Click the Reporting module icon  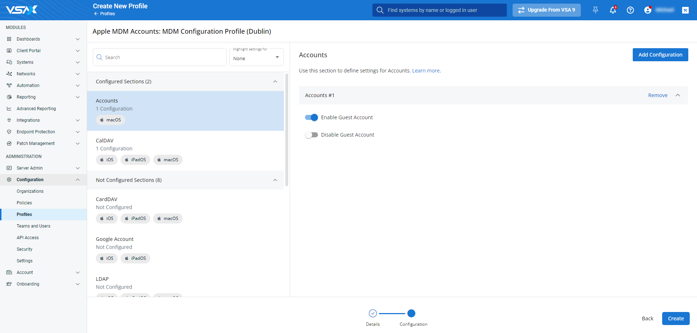(9, 97)
